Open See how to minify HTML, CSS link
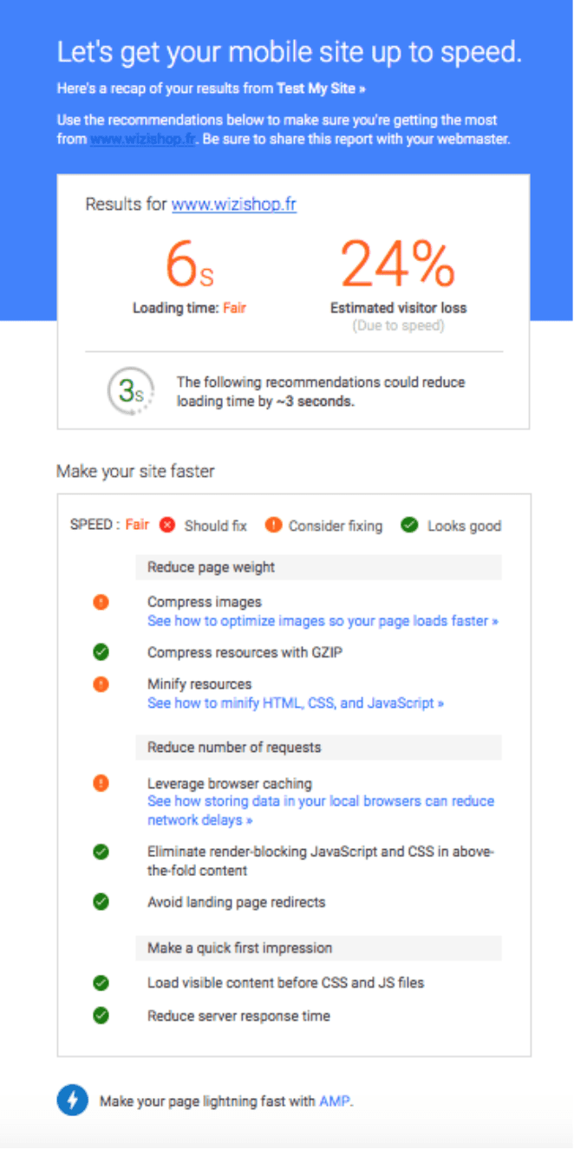The width and height of the screenshot is (574, 1150). (296, 703)
